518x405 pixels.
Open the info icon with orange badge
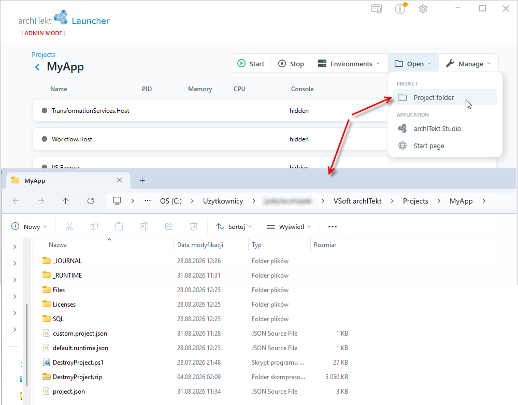tap(400, 9)
